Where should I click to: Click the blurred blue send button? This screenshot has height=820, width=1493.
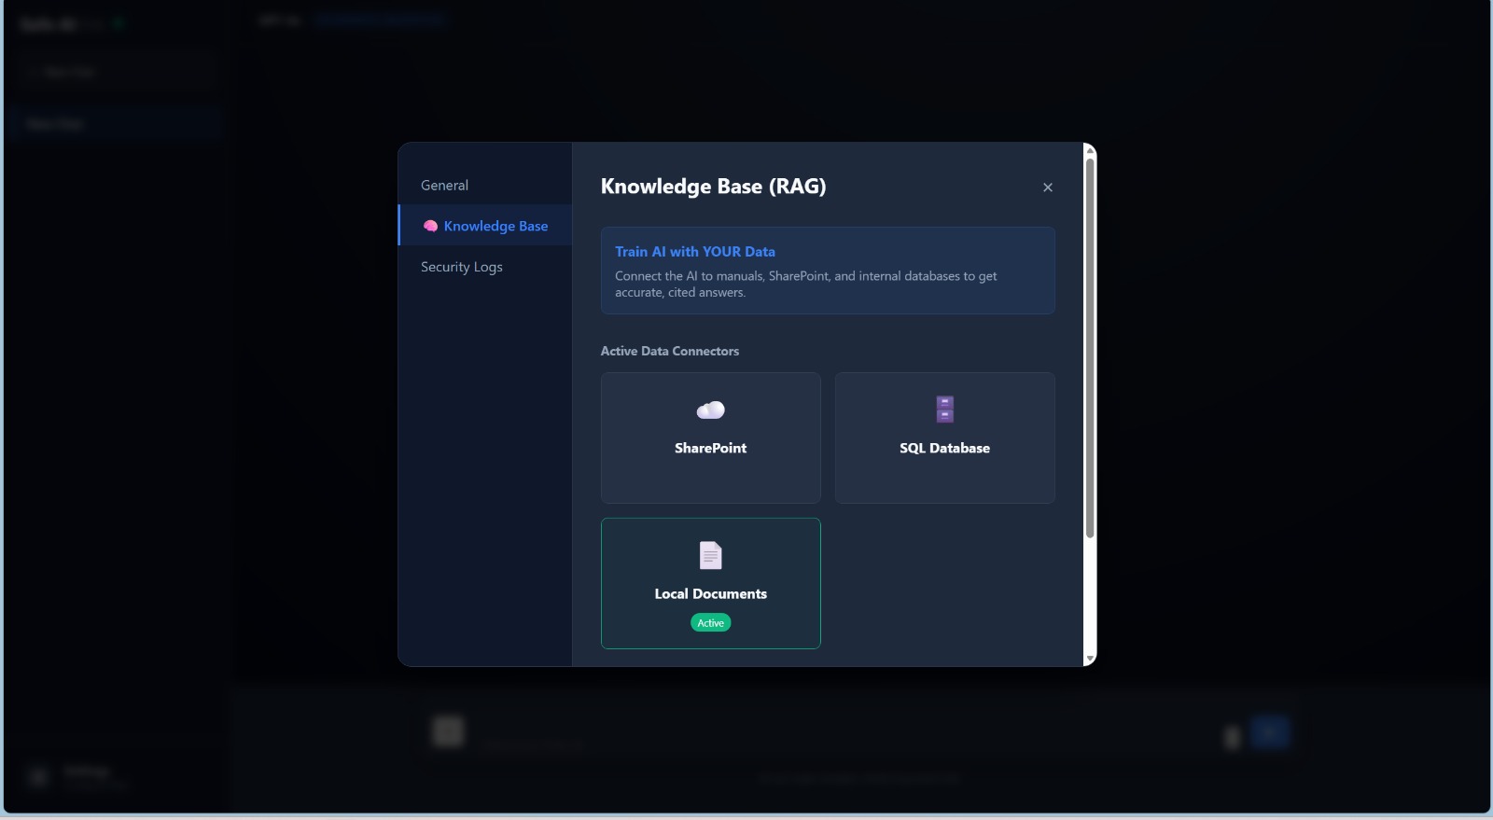1269,732
